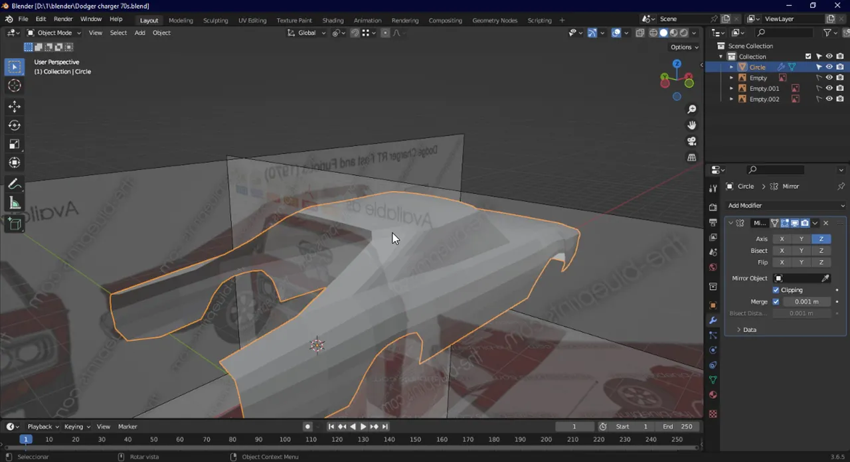The width and height of the screenshot is (850, 462).
Task: Select the Select Box tool
Action: coord(15,66)
